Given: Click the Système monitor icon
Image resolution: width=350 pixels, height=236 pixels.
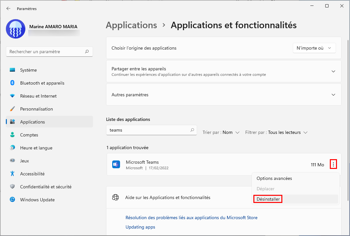Looking at the screenshot, I should [12, 70].
